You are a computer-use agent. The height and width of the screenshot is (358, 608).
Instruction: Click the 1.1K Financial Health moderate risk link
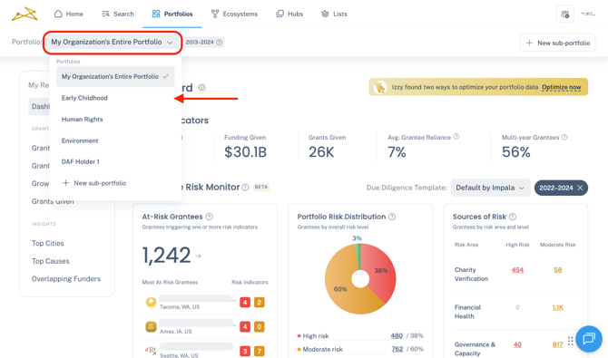click(557, 307)
